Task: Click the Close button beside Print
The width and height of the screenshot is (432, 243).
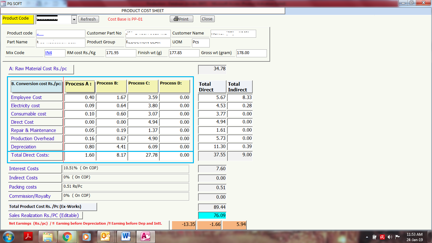Action: [207, 19]
